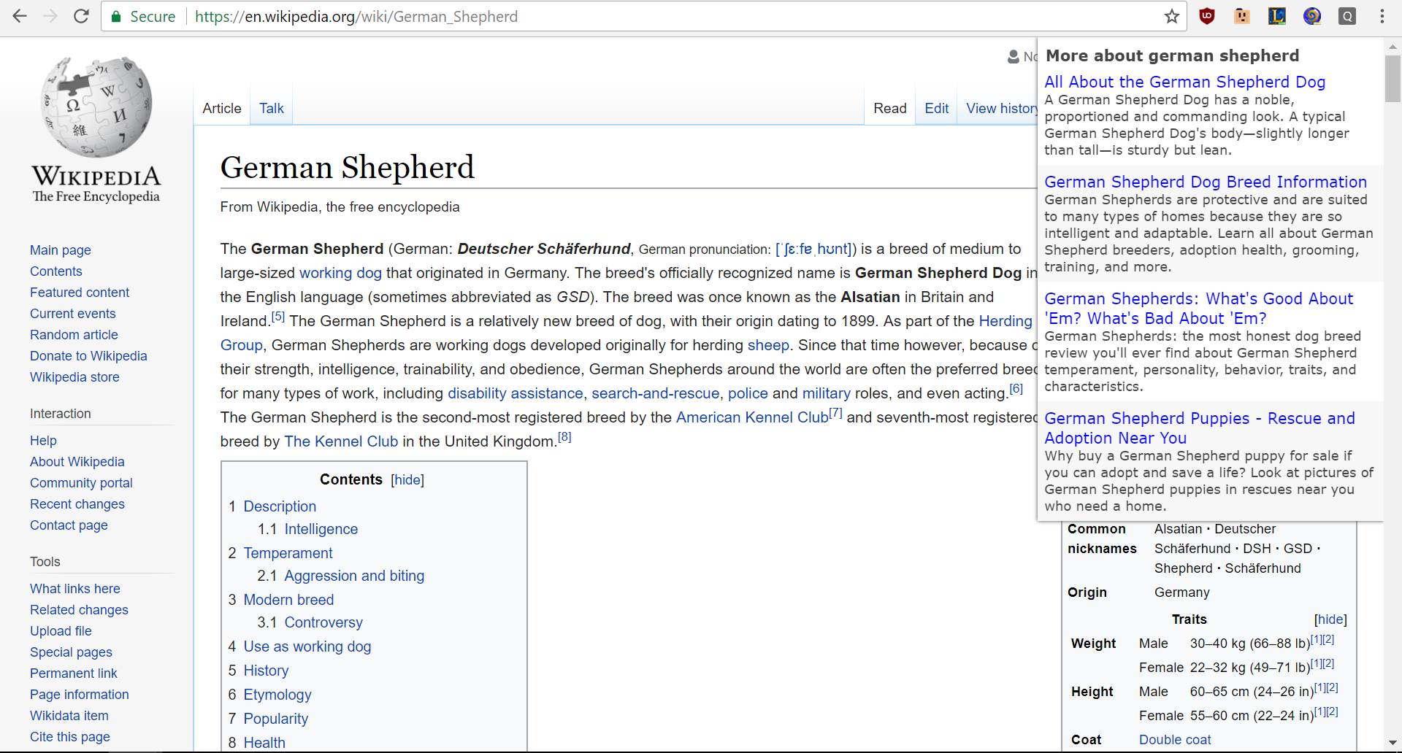Open the Double coat infobox link

click(x=1175, y=740)
